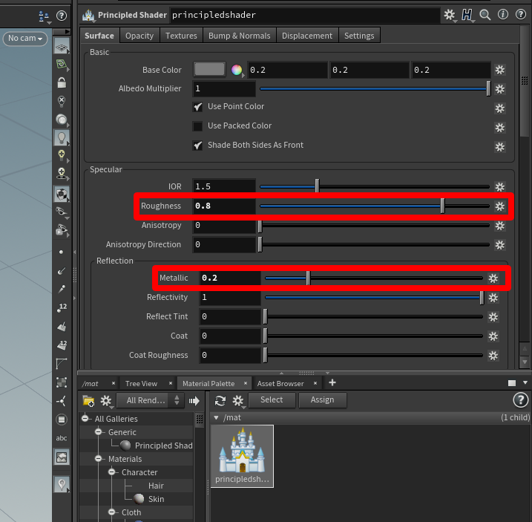Click the color wheel picker next to Base Color

(x=237, y=70)
